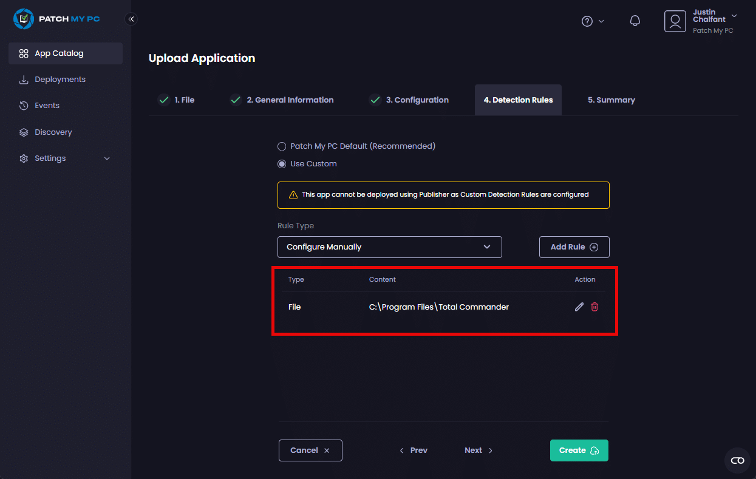This screenshot has height=479, width=756.
Task: Expand the Justin Chalfant account menu
Action: point(734,16)
